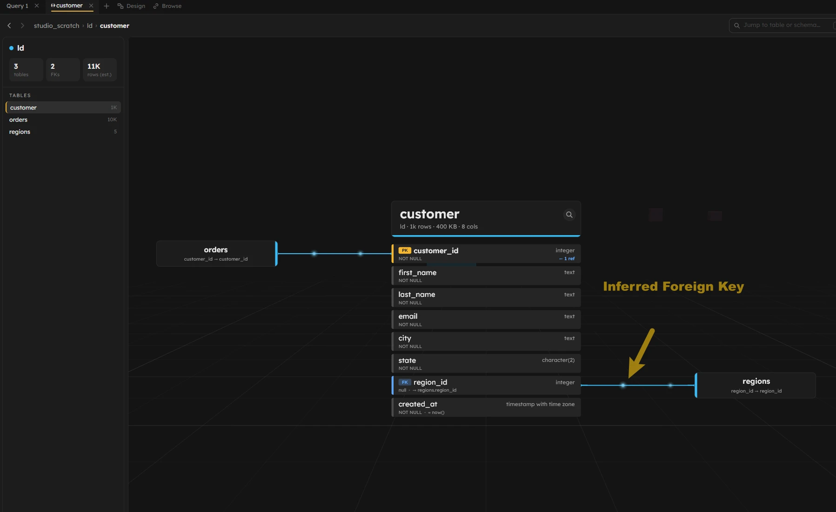Screen dimensions: 836x512
Task: Open a new tab with plus icon
Action: click(x=107, y=6)
